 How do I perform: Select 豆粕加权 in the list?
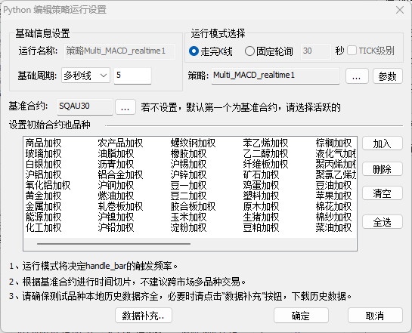tap(261, 227)
